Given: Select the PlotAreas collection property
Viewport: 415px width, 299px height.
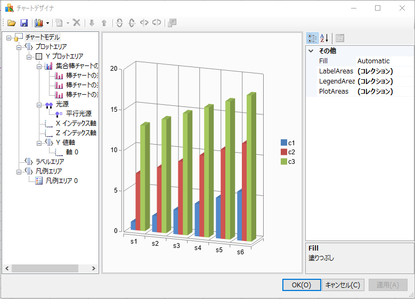Looking at the screenshot, I should pos(333,92).
